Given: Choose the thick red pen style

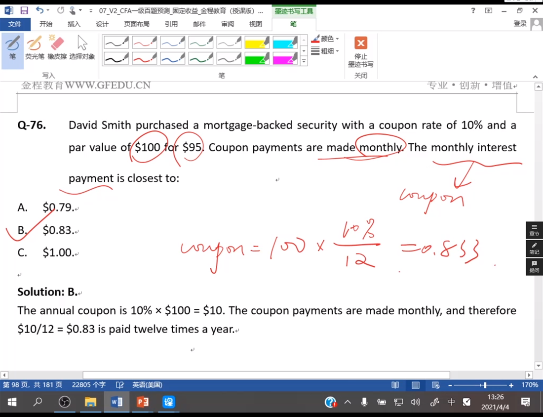Looking at the screenshot, I should 145,58.
